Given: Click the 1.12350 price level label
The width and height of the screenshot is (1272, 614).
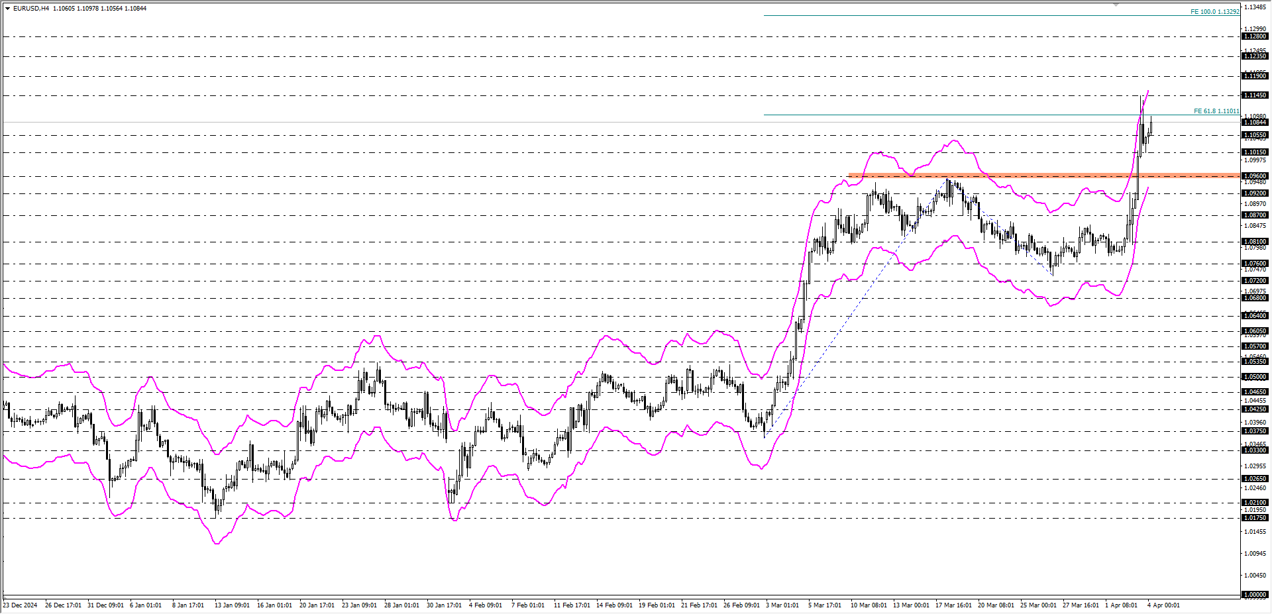Looking at the screenshot, I should (x=1255, y=56).
